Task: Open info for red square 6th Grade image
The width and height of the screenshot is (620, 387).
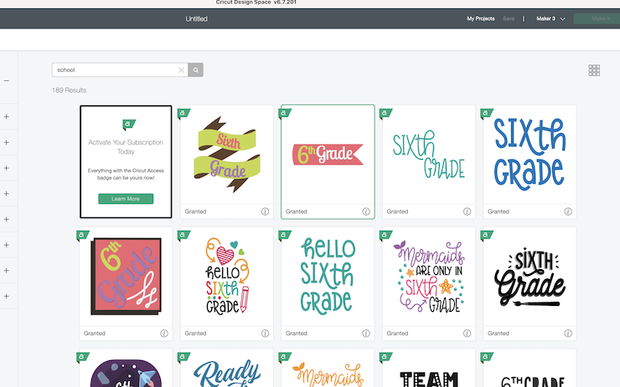Action: tap(164, 334)
